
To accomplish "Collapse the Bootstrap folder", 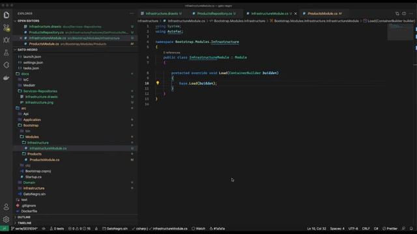I will point(31,125).
